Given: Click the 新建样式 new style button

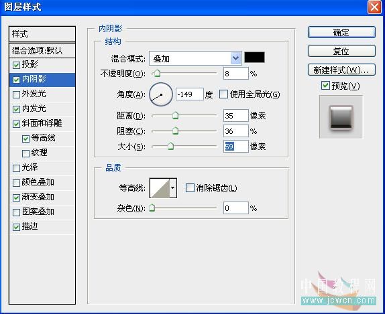Looking at the screenshot, I should point(341,70).
